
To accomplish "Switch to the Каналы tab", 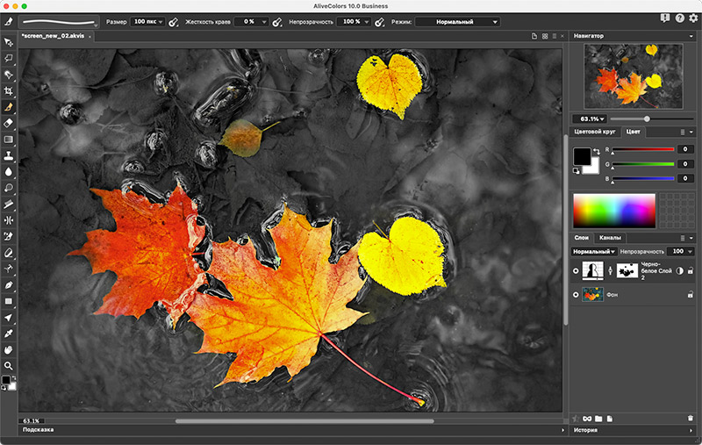I will click(x=609, y=238).
